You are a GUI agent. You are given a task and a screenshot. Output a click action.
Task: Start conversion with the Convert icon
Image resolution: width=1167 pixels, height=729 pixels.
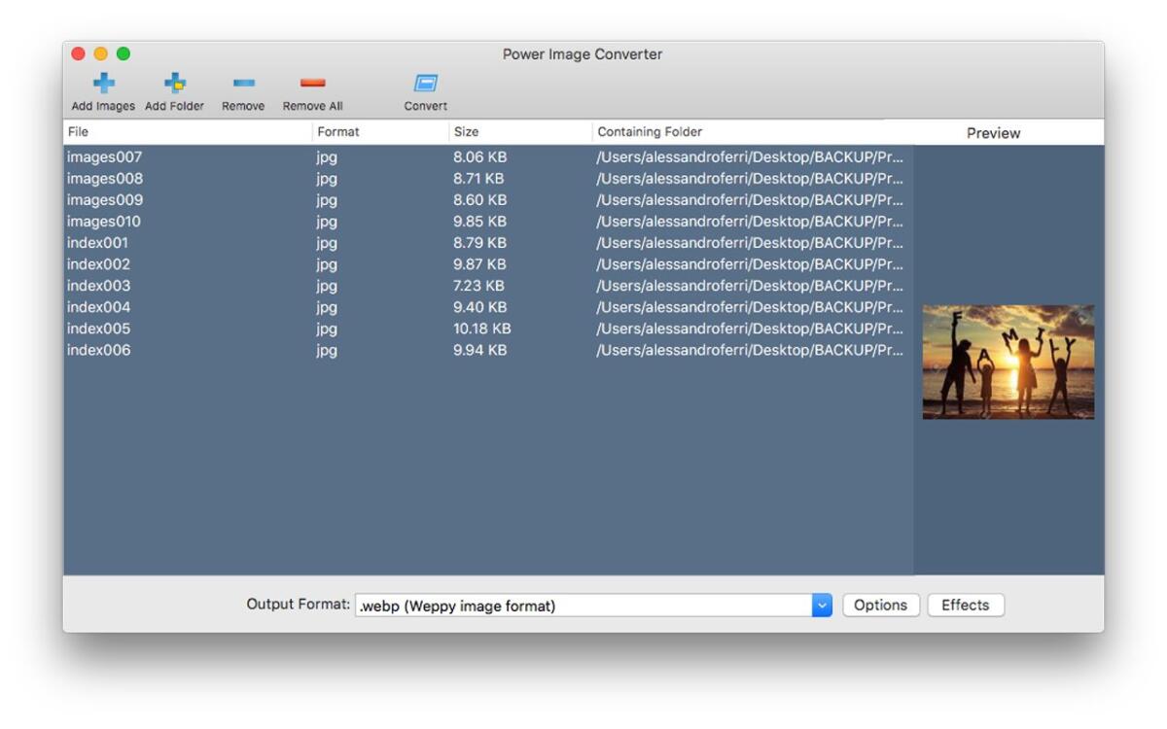[425, 85]
